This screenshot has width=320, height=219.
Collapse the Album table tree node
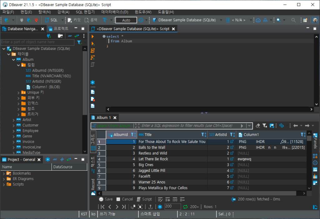[x=14, y=60]
